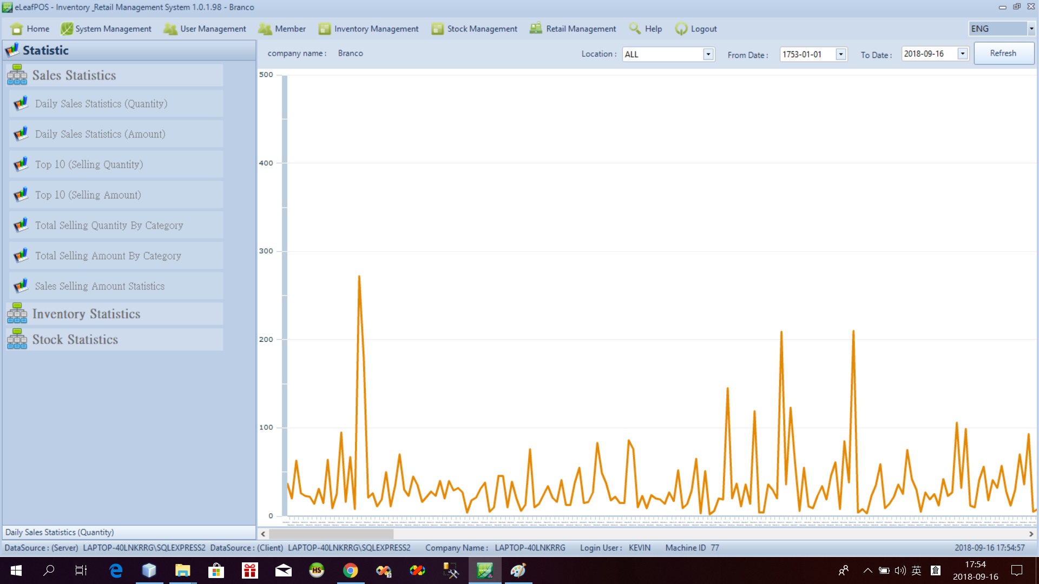Click chart icon beside Top 10 (Selling Quantity)
Viewport: 1039px width, 584px height.
21,164
